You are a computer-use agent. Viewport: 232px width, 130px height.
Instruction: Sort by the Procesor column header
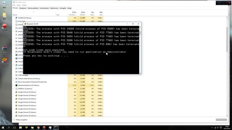point(72,13)
